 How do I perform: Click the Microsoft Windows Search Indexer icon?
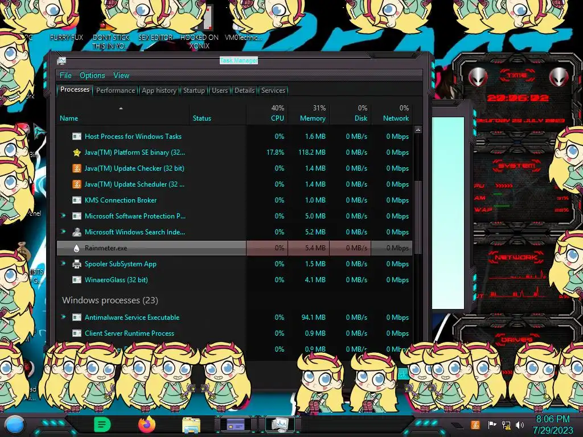click(77, 232)
